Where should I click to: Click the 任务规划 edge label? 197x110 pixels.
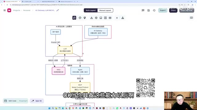[80, 61]
